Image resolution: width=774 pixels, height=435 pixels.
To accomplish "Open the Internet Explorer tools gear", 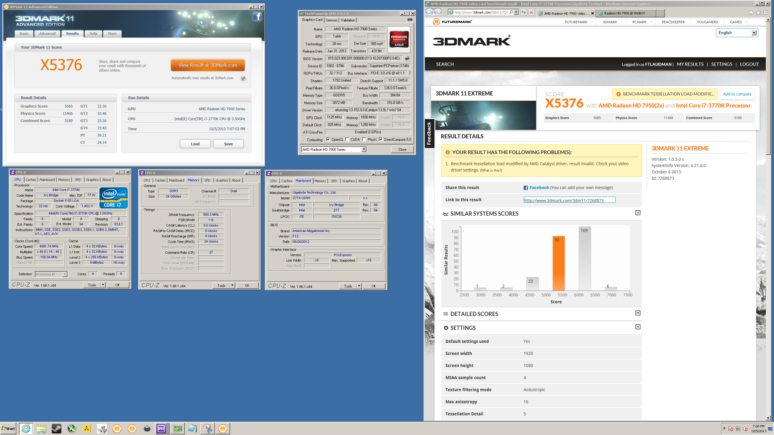I will pos(766,12).
